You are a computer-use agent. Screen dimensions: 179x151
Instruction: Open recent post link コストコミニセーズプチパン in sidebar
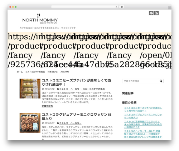pos(143,109)
